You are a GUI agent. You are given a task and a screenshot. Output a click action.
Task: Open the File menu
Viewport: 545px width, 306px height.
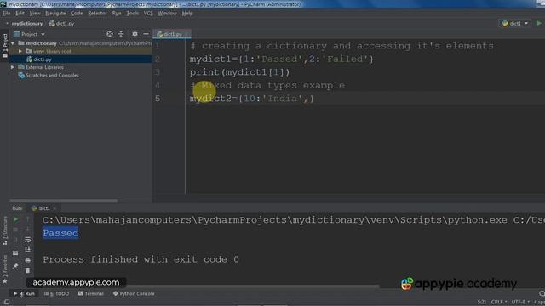(6, 14)
